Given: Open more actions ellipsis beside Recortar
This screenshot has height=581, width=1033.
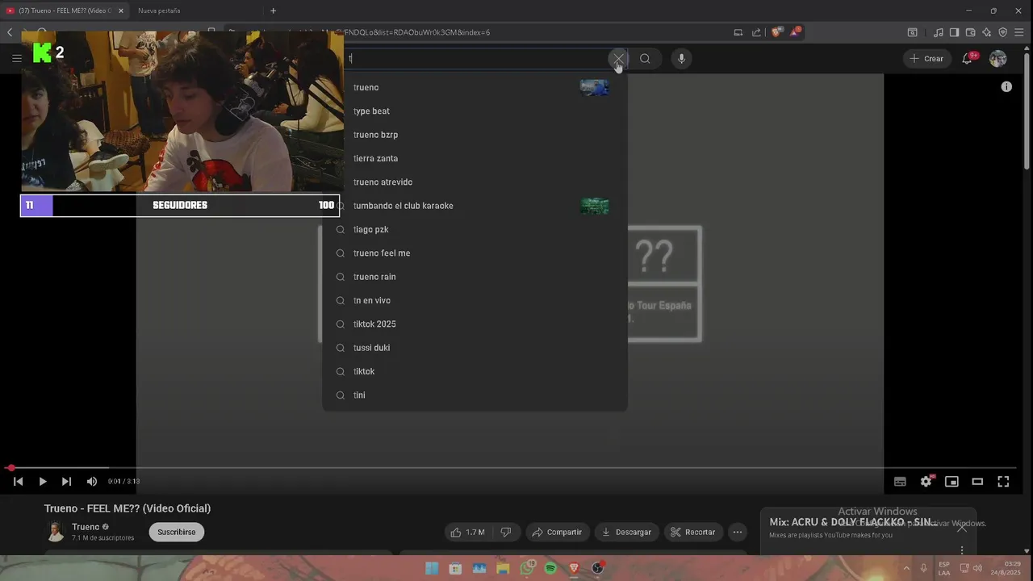Looking at the screenshot, I should coord(737,533).
